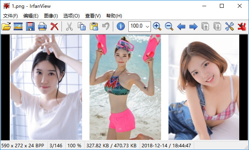249x150 pixels.
Task: Go to the next image with the right arrow
Action: click(193, 26)
